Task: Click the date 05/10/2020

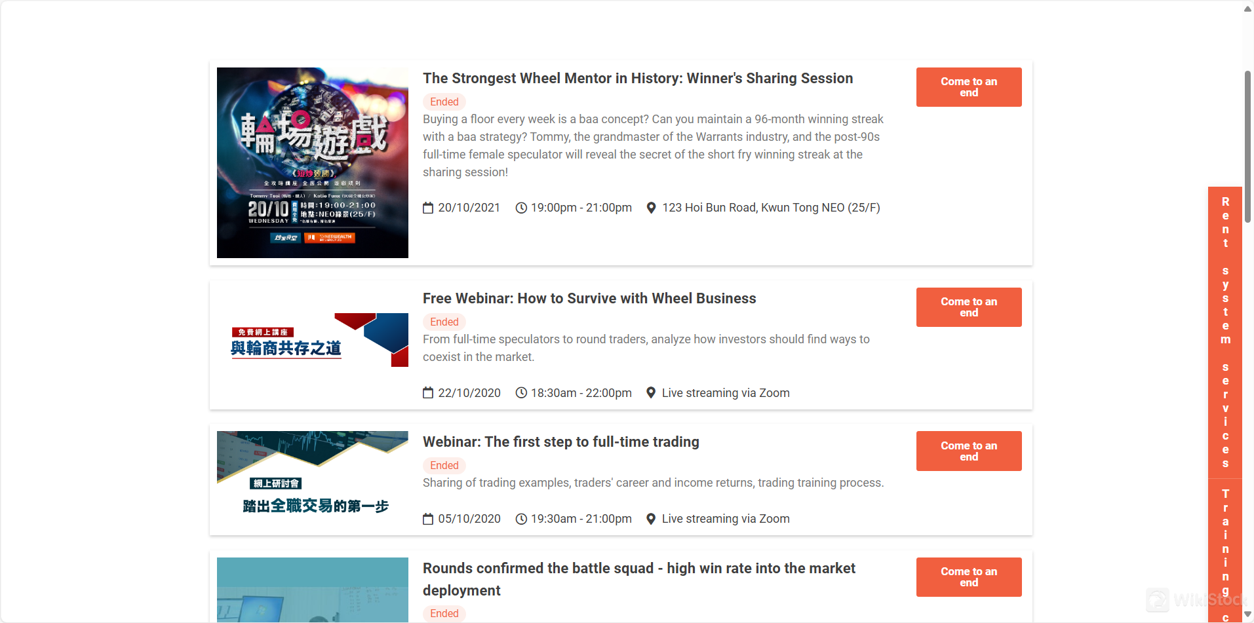Action: click(469, 519)
